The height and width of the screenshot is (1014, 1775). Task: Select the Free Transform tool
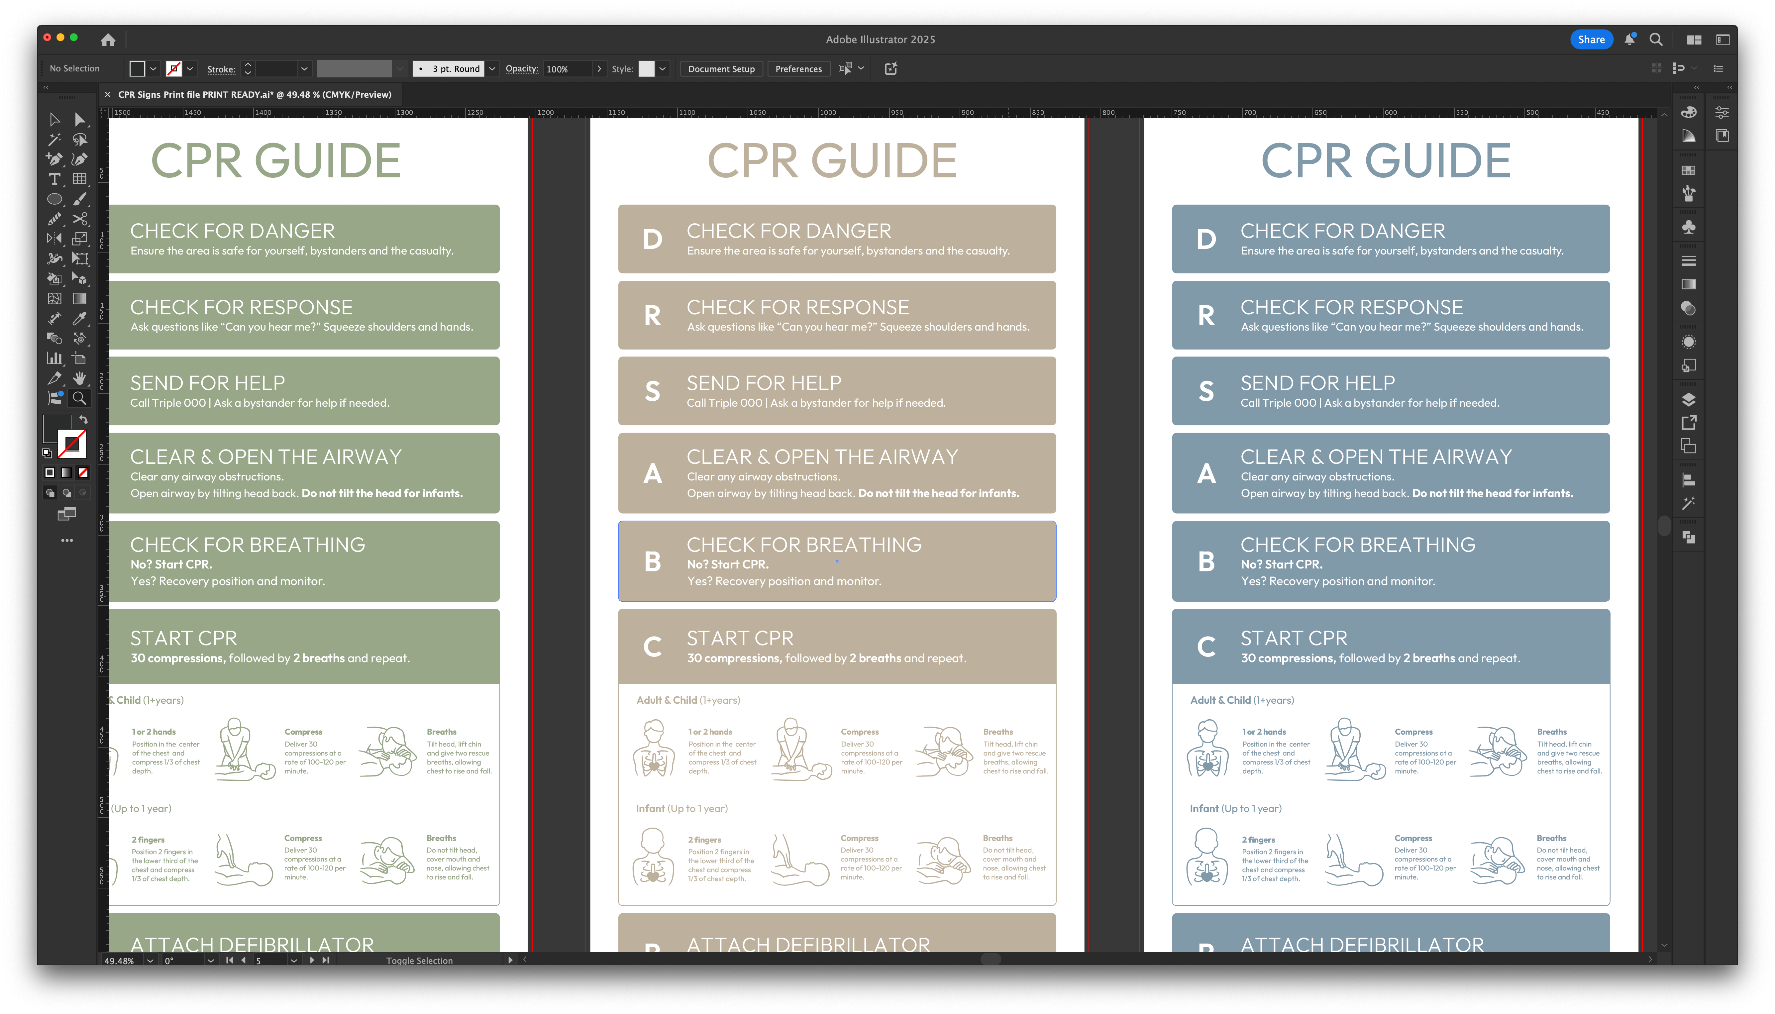79,258
